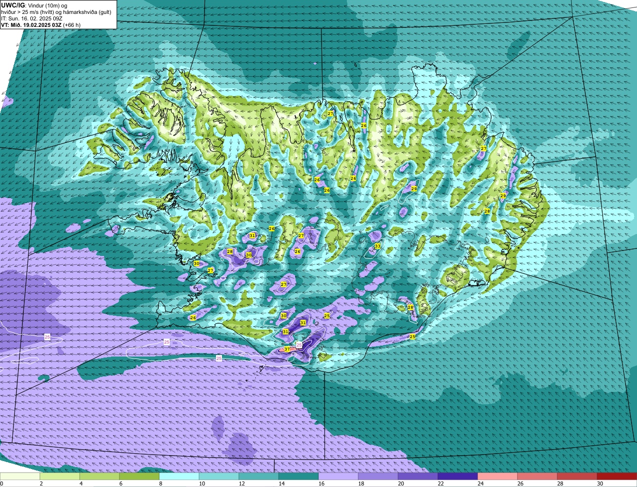This screenshot has width=637, height=487.
Task: Click the pale yellow 0–2 legend swatch
Action: (20, 477)
